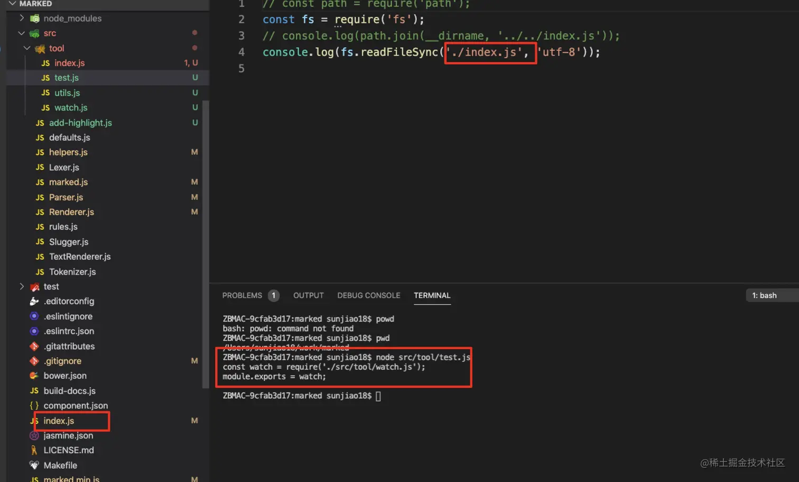The image size is (799, 482).
Task: Click the test folder icon
Action: 35,287
